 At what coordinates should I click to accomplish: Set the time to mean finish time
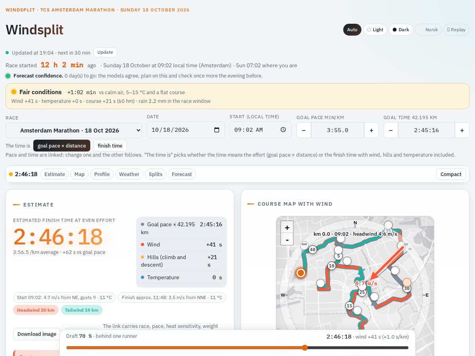pos(110,146)
